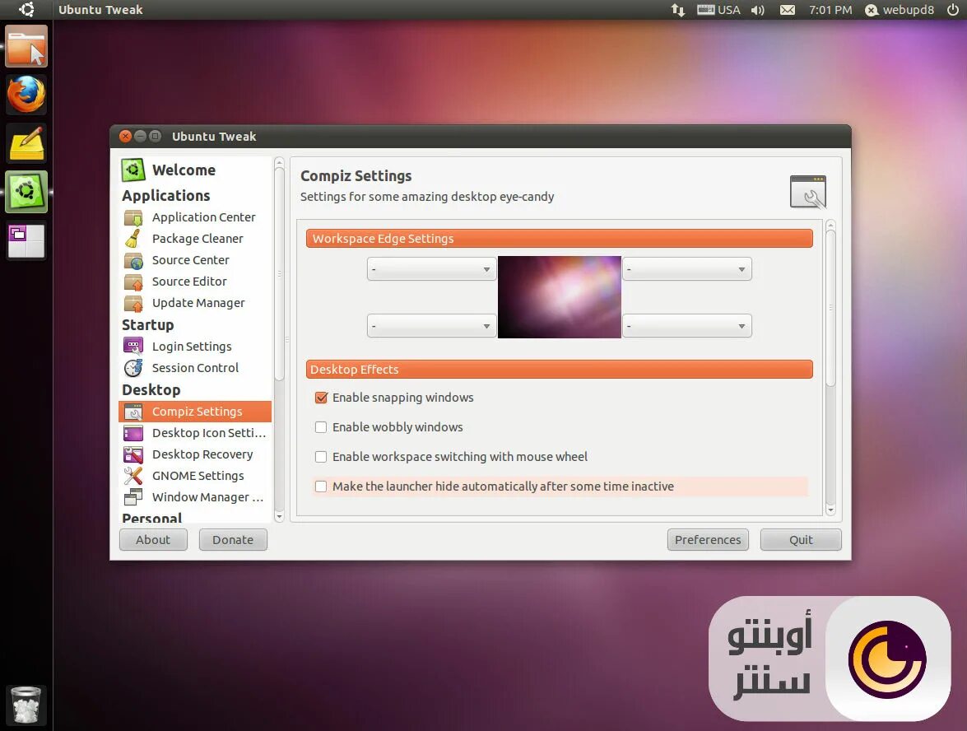The image size is (967, 731).
Task: Click the Desktop Icon Settings icon
Action: pos(133,433)
